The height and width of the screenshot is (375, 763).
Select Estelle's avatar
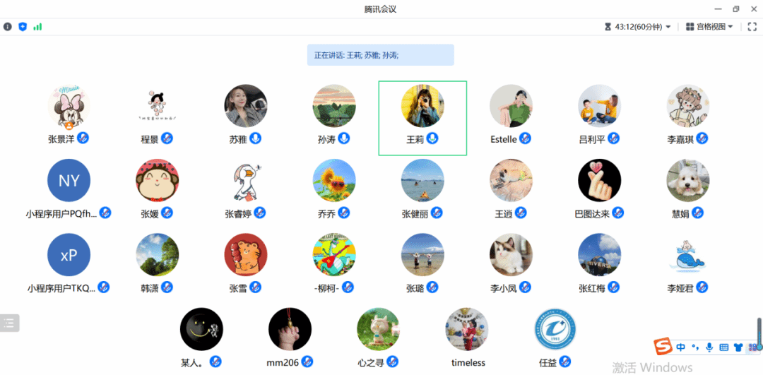point(511,106)
